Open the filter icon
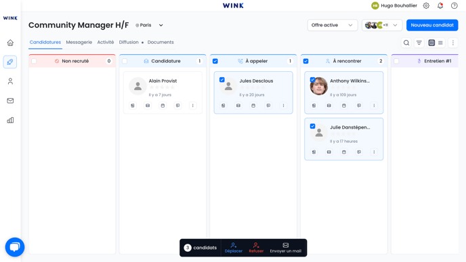Viewport: 466px width, 262px height. [419, 43]
